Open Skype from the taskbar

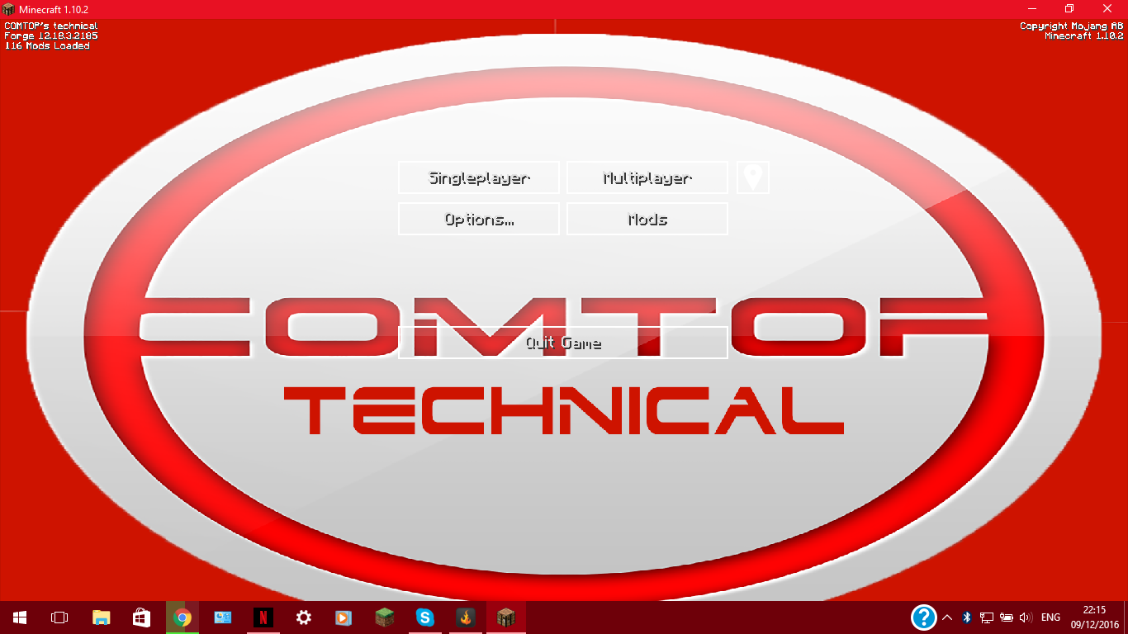click(424, 617)
